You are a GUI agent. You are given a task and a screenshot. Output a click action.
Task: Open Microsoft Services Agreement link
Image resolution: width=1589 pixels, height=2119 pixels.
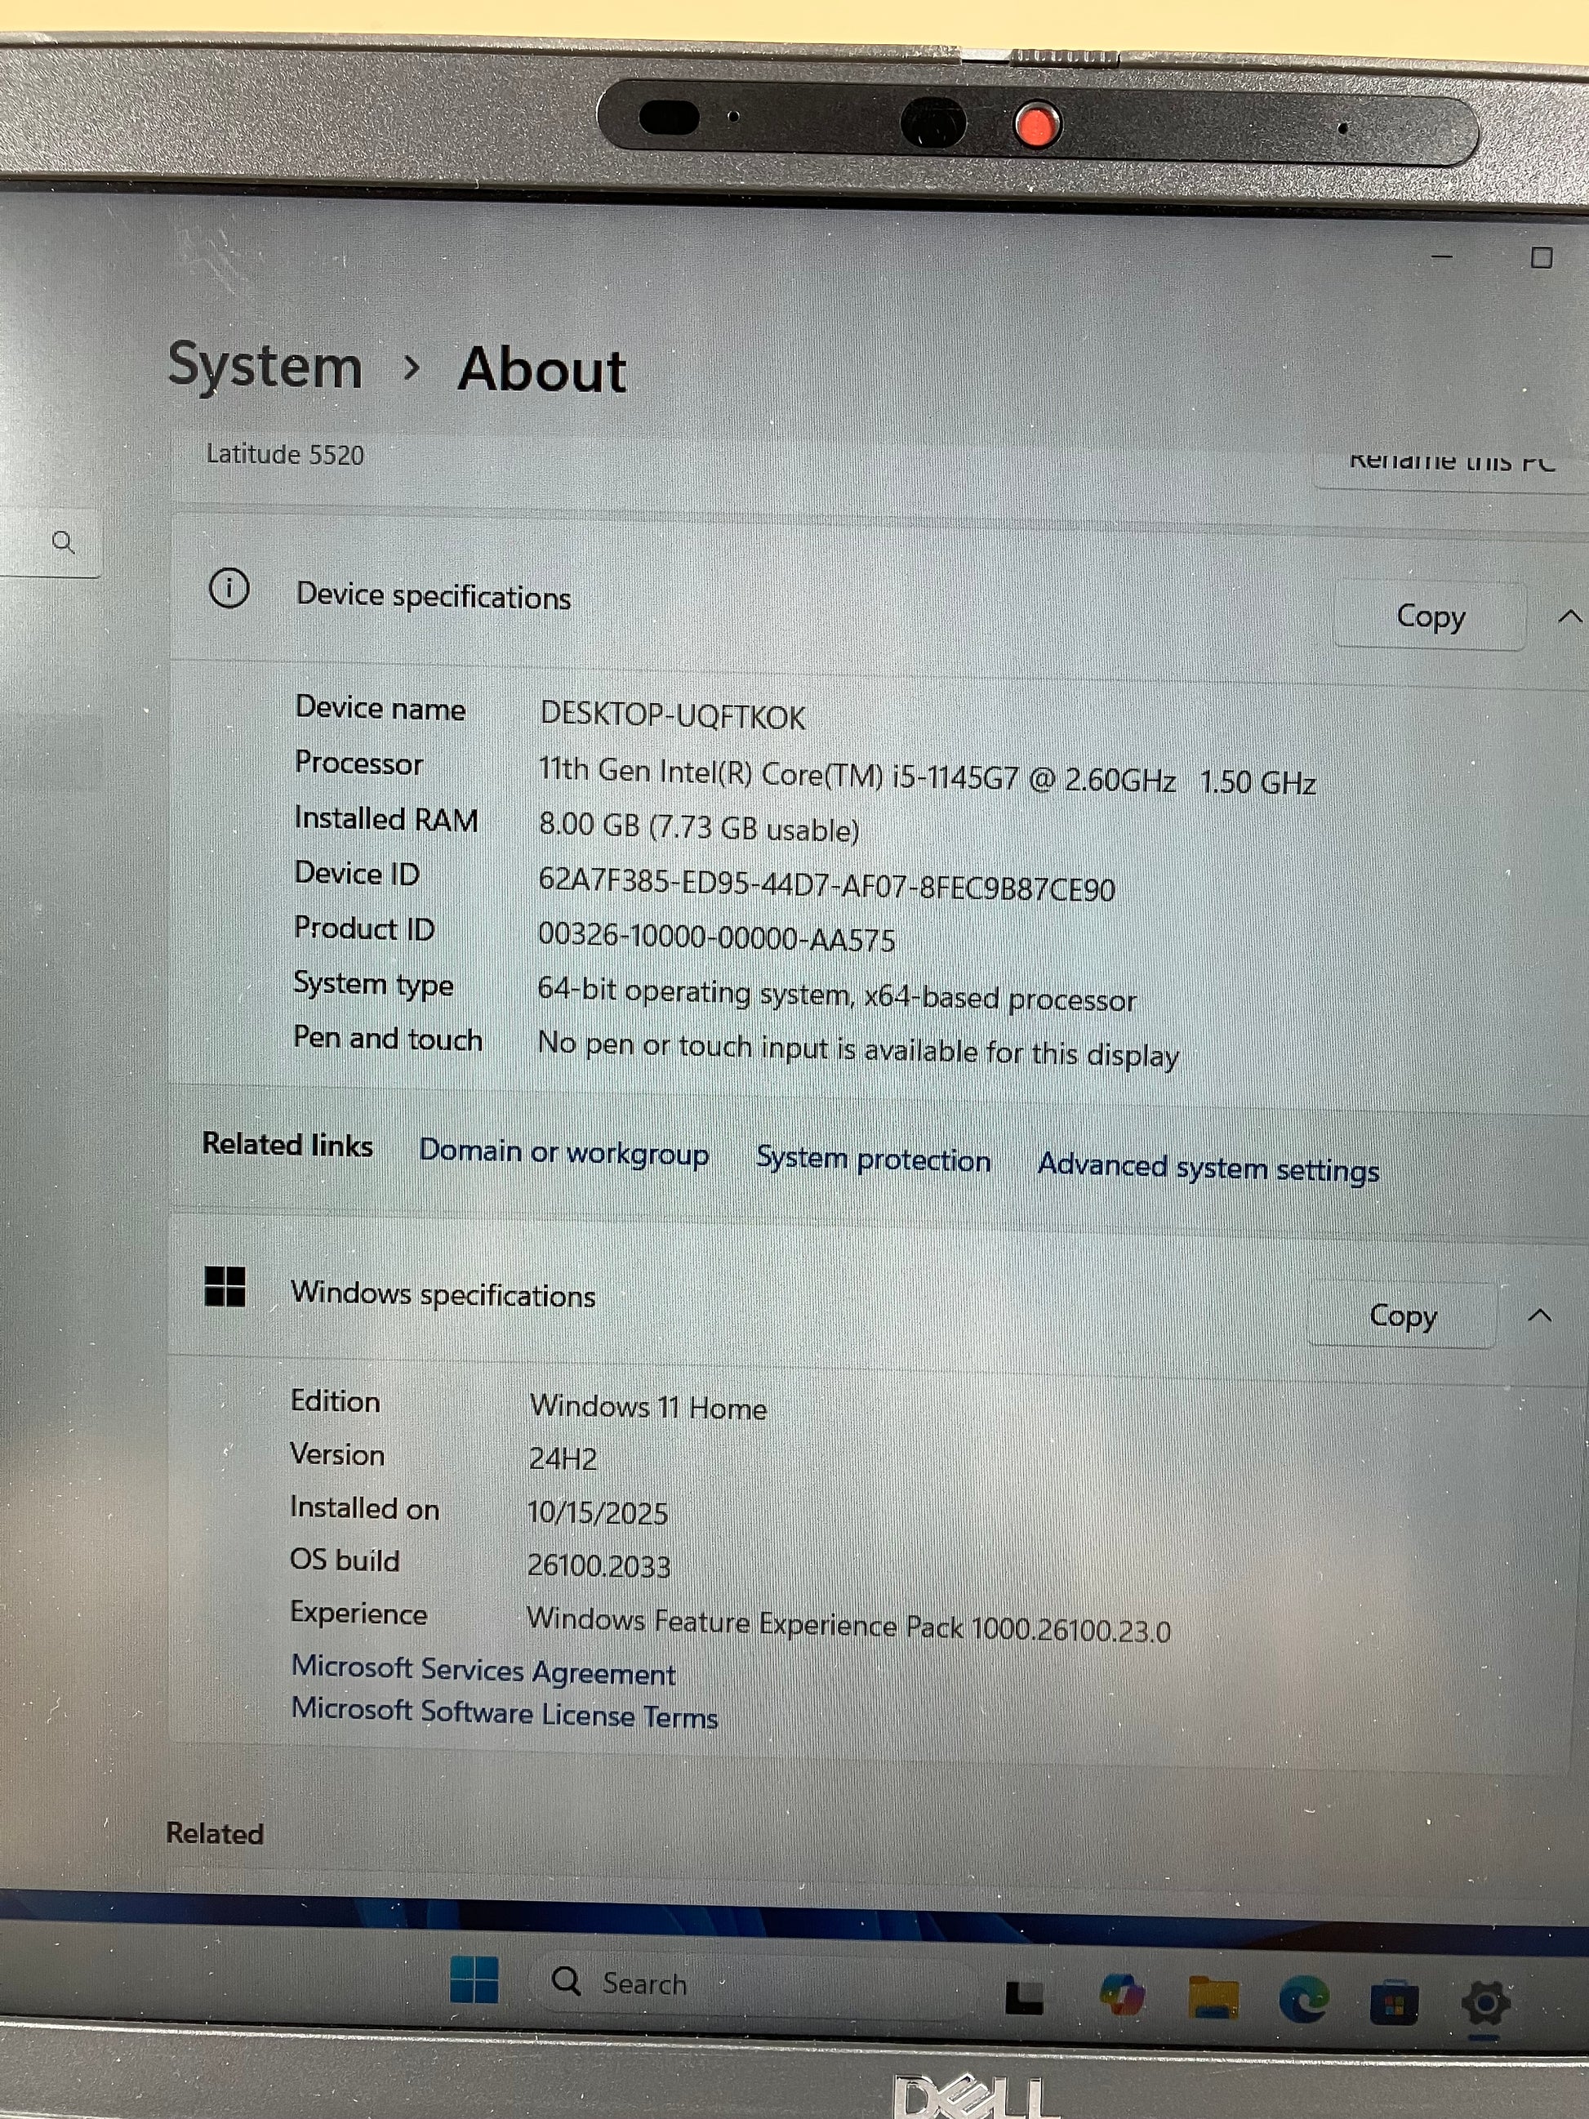tap(483, 1671)
